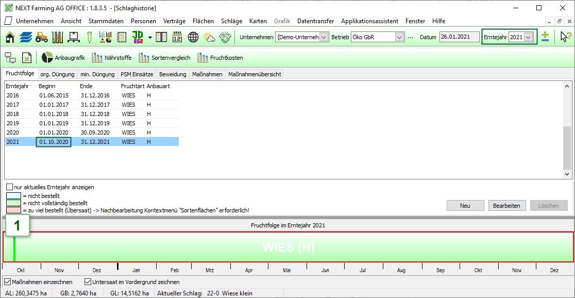This screenshot has height=298, width=575.
Task: Toggle 'Untersaat im Vordergrund zeichnen' checkbox
Action: (88, 282)
